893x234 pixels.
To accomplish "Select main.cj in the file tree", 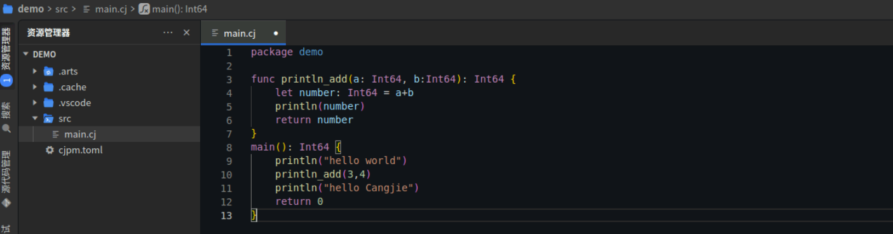I will pos(109,134).
